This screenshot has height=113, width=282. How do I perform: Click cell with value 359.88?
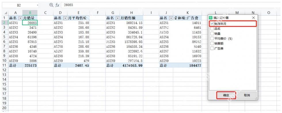tap(79, 51)
